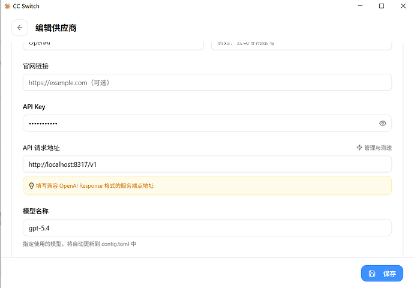The image size is (414, 288).
Task: Go back using the arrow button
Action: 20,28
